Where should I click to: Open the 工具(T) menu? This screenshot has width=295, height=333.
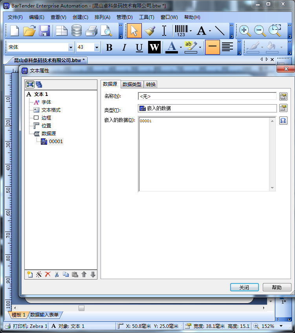[147, 17]
